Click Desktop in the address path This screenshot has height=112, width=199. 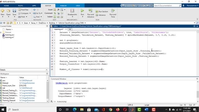tap(52, 23)
